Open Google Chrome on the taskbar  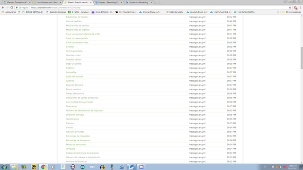click(43, 167)
